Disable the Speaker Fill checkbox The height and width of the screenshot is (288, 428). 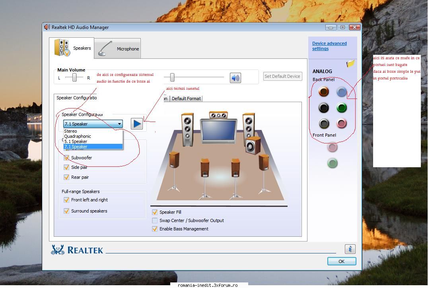(x=155, y=212)
